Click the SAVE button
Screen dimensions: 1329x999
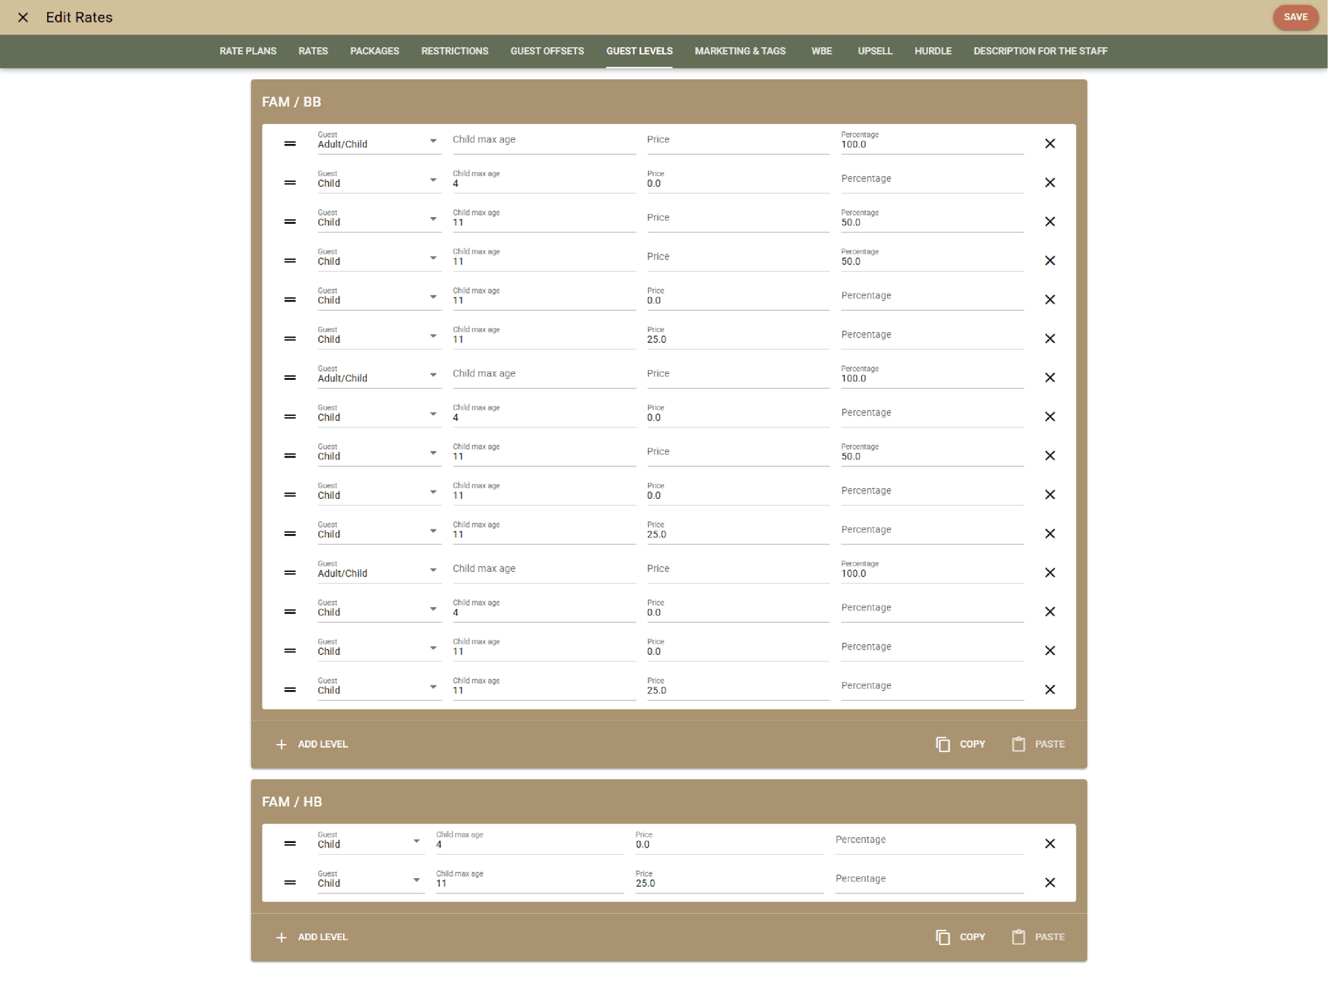(1295, 17)
